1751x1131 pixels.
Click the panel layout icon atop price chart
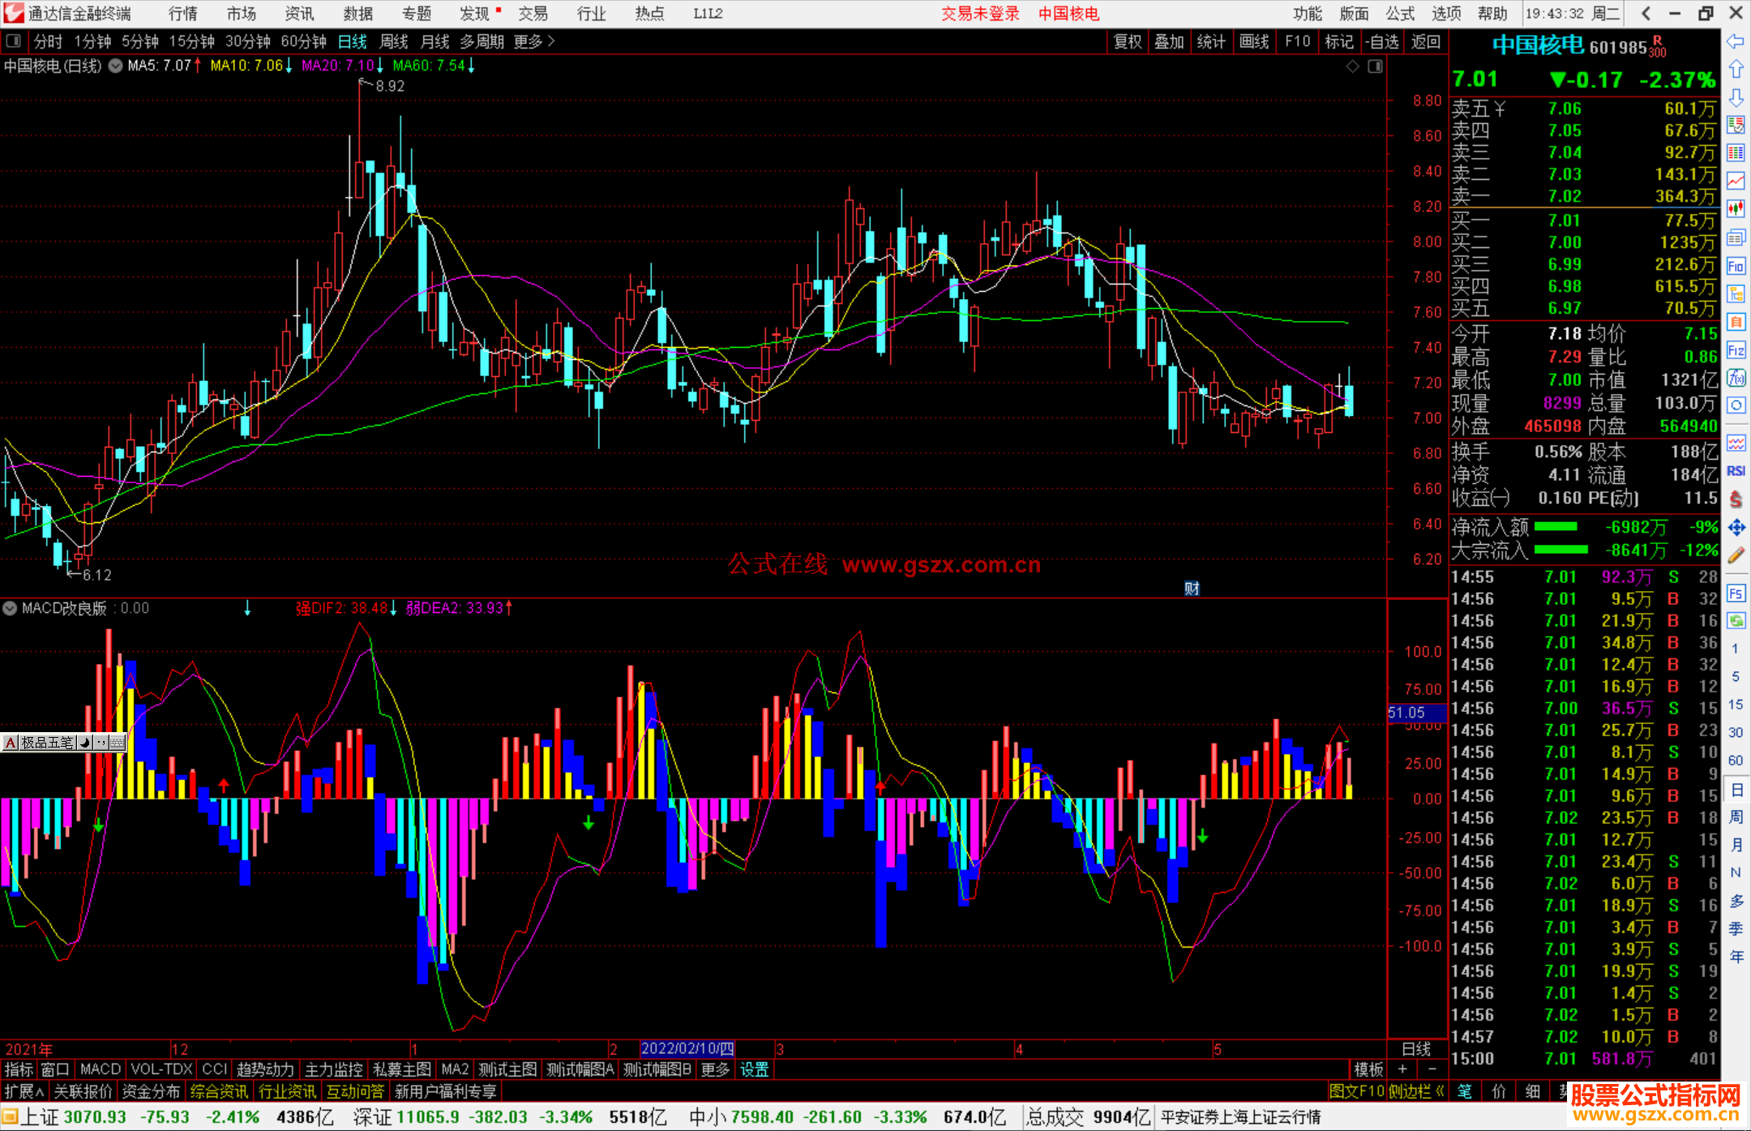point(1375,66)
